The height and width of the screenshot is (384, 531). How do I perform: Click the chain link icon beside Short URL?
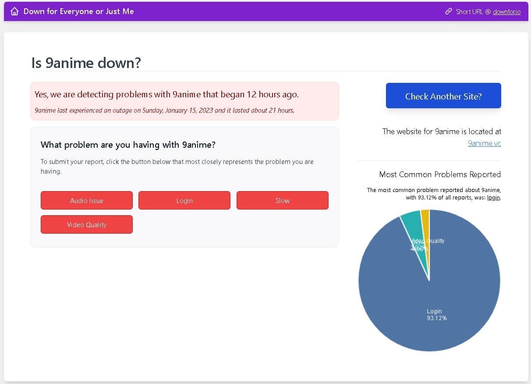[x=448, y=11]
